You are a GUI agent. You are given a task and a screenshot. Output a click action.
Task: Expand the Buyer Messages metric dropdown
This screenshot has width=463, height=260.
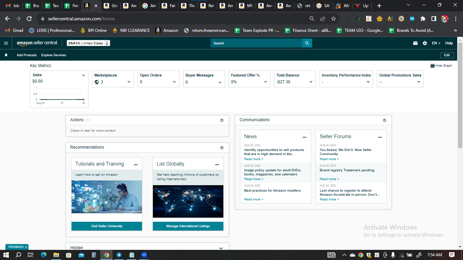tap(220, 82)
